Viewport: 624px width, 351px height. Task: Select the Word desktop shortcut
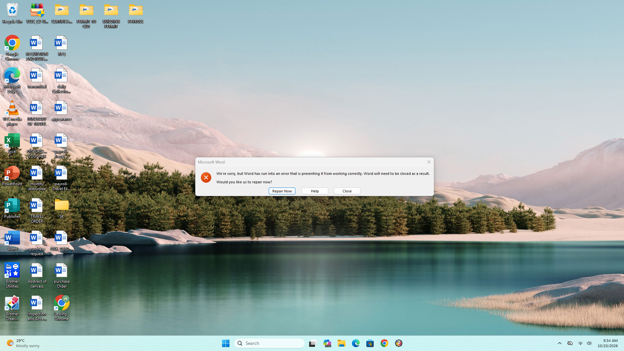coord(12,241)
